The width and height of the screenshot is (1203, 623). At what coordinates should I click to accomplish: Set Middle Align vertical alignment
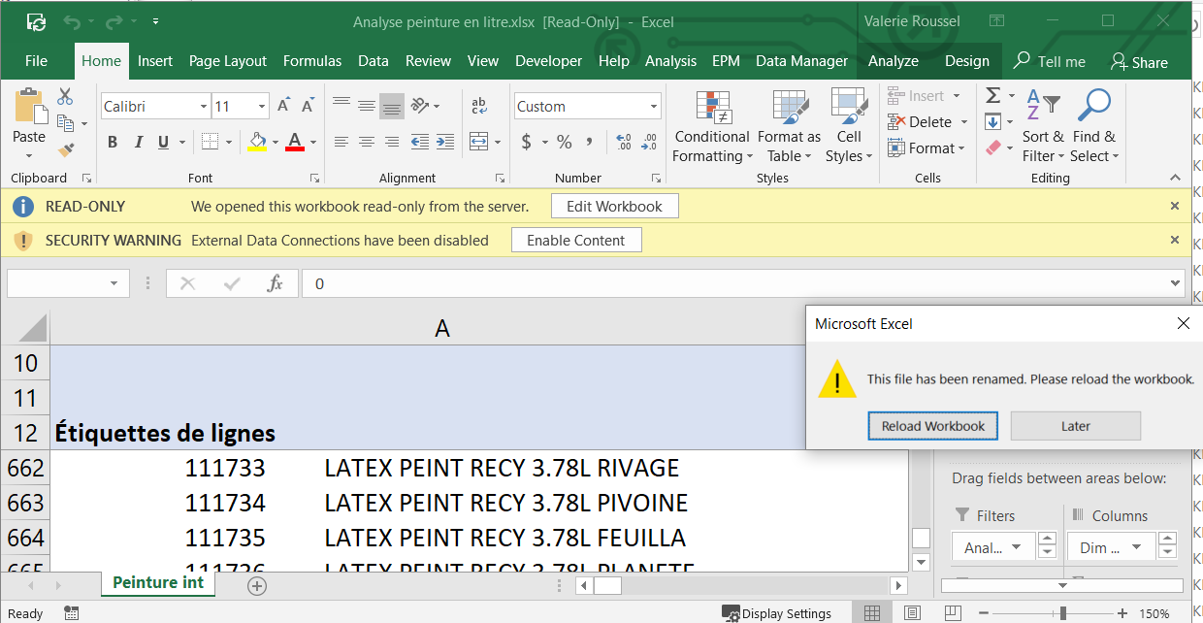(367, 106)
